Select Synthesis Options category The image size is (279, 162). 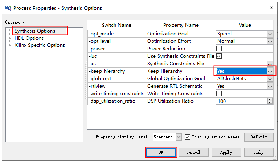[35, 31]
